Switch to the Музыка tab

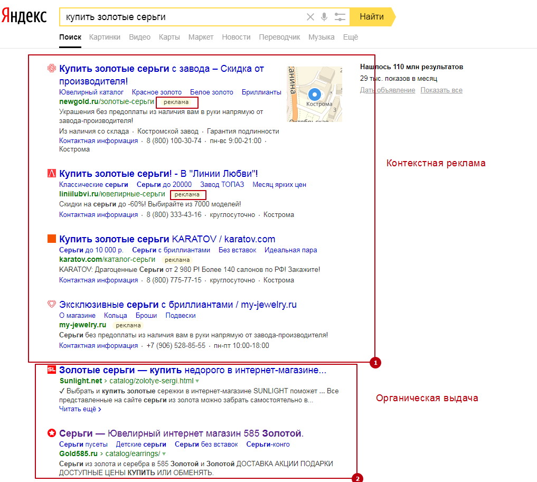pyautogui.click(x=321, y=37)
